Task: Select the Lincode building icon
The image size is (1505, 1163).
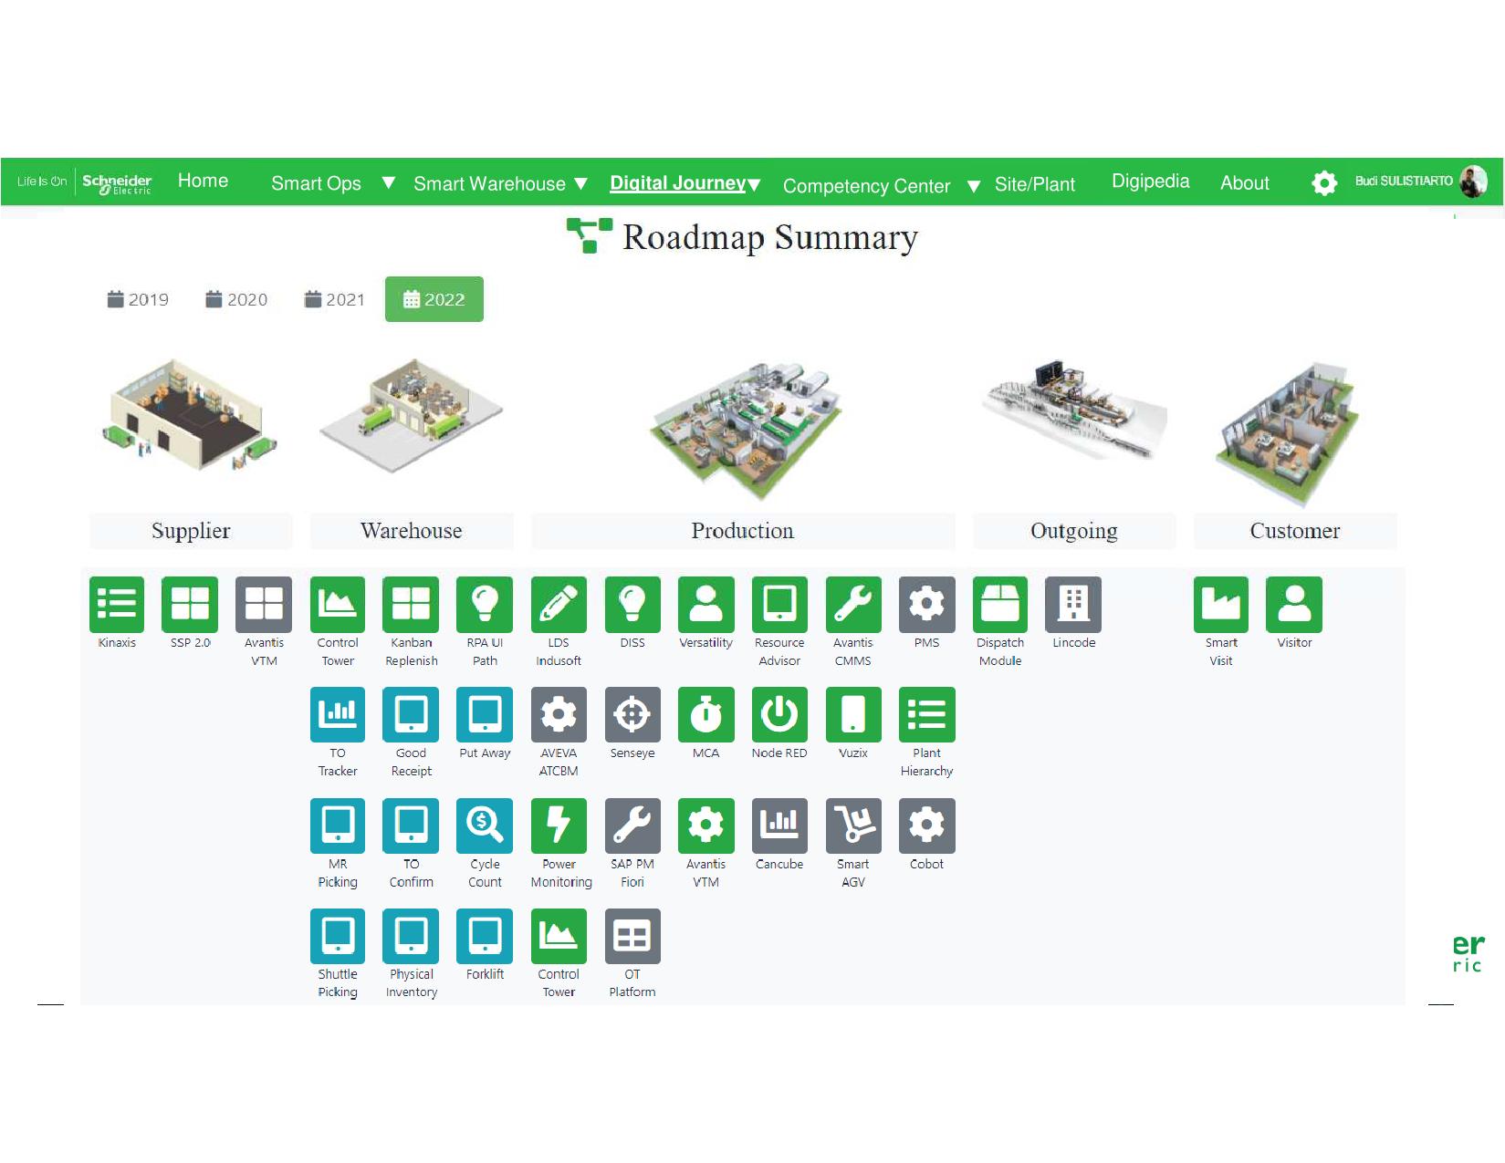Action: point(1073,604)
